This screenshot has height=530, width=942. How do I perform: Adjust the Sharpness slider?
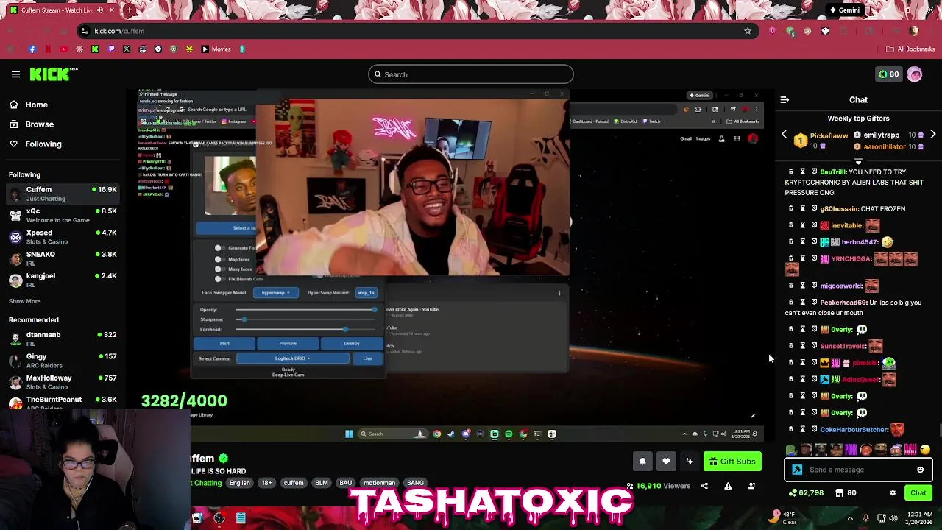pos(305,319)
